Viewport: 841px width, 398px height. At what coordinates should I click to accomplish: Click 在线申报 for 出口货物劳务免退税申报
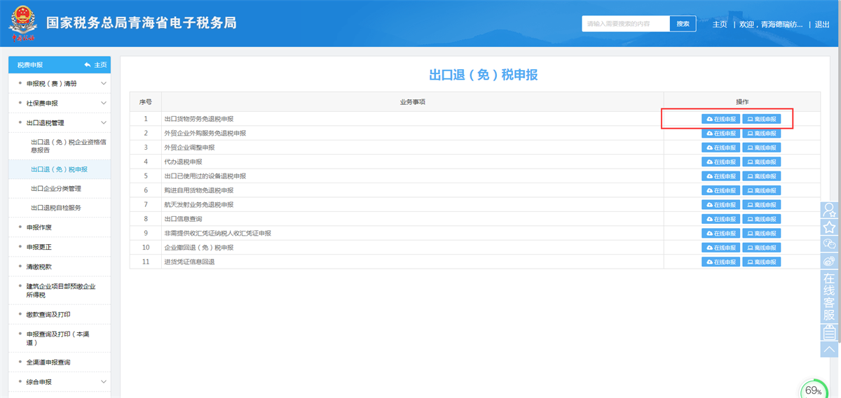(x=720, y=119)
